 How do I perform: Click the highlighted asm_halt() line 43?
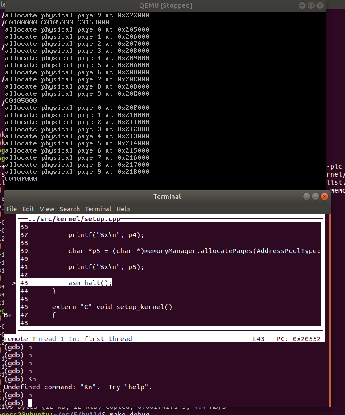(x=90, y=283)
